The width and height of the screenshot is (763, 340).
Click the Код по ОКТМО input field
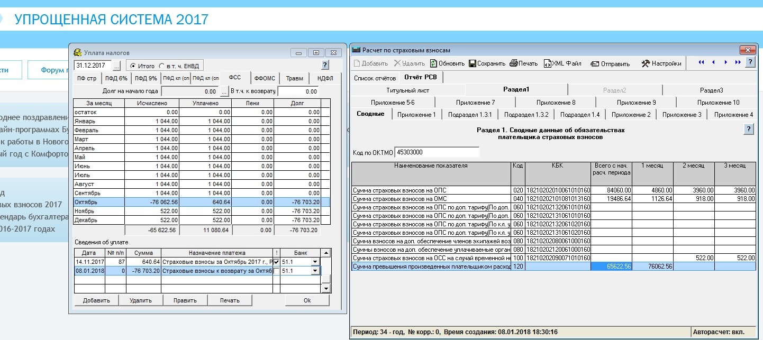click(x=437, y=152)
